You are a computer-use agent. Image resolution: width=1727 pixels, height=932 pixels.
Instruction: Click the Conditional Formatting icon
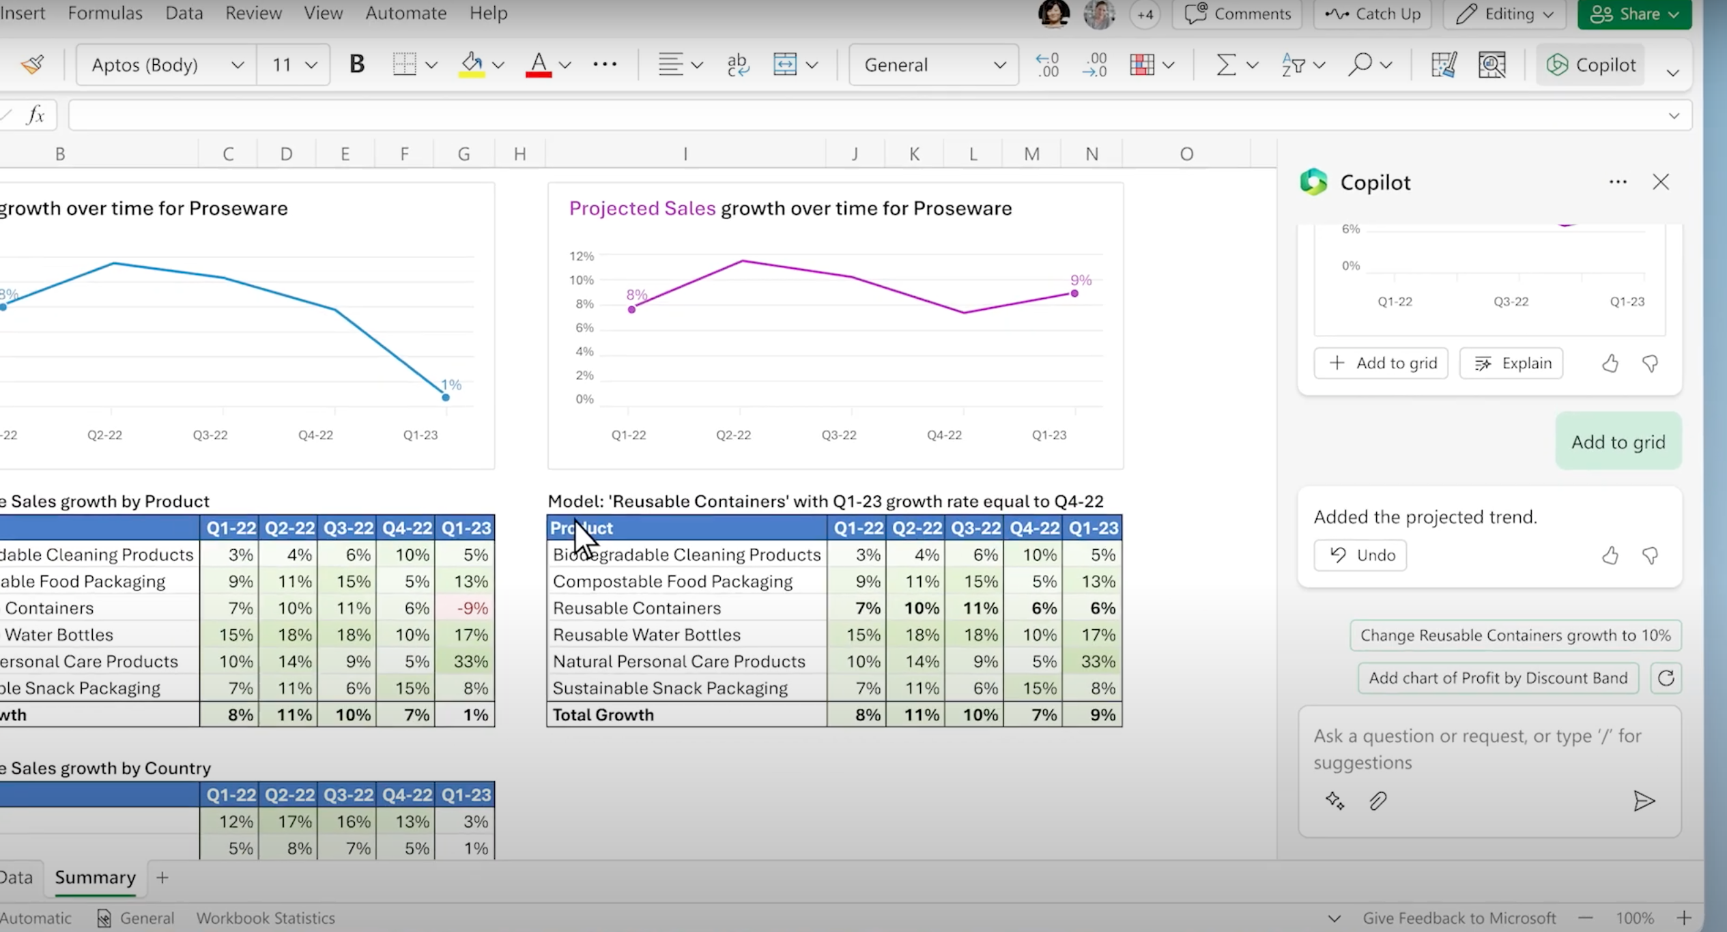pyautogui.click(x=1142, y=65)
